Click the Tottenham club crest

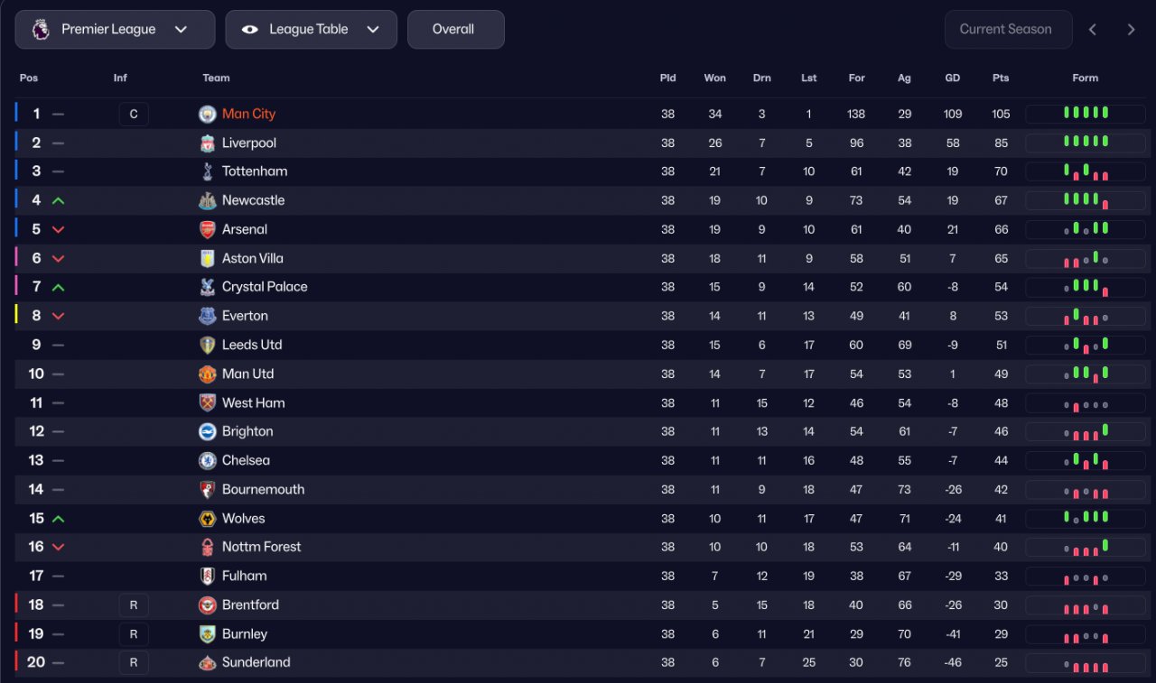(x=208, y=171)
